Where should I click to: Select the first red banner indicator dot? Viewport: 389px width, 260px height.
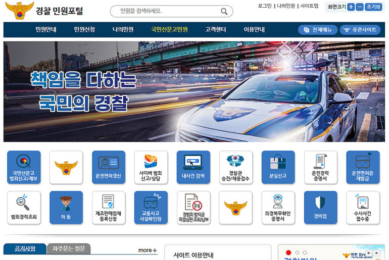(288, 252)
